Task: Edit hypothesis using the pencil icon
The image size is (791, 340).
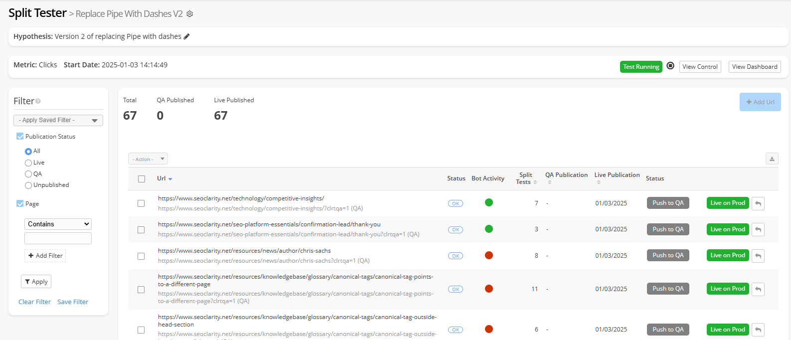Action: click(x=187, y=36)
